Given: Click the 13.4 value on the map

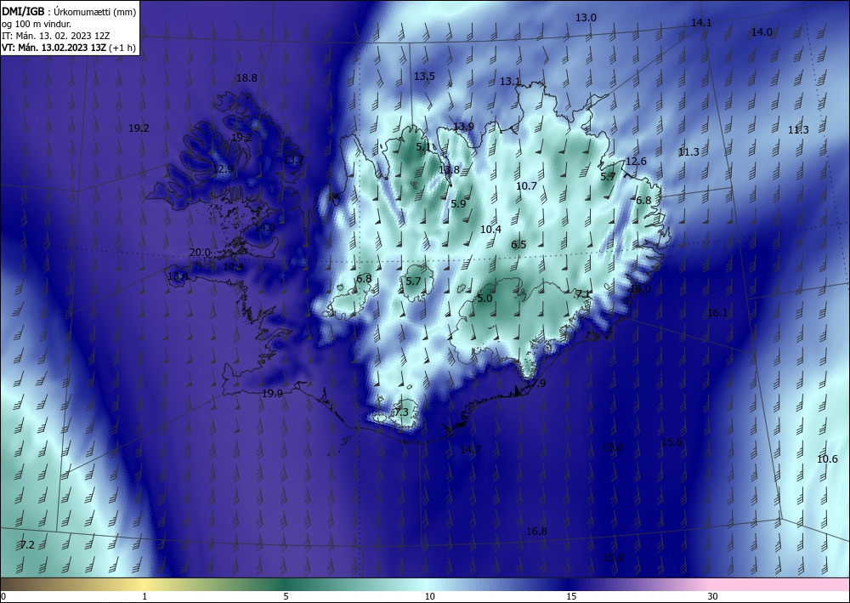Looking at the screenshot, I should 178,276.
